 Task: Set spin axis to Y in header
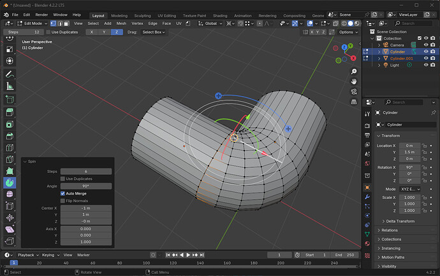[104, 32]
